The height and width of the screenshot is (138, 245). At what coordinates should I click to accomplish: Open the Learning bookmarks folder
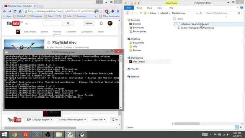(x=80, y=16)
